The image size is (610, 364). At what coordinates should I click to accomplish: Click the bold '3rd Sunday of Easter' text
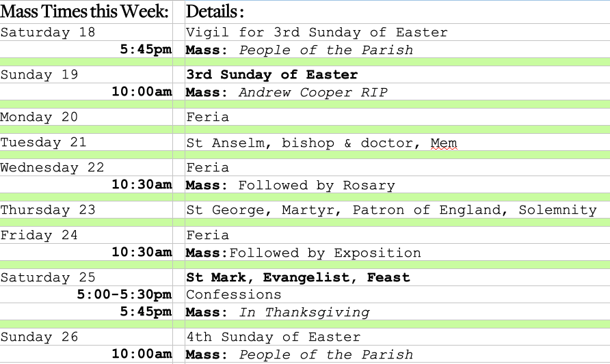coord(271,74)
